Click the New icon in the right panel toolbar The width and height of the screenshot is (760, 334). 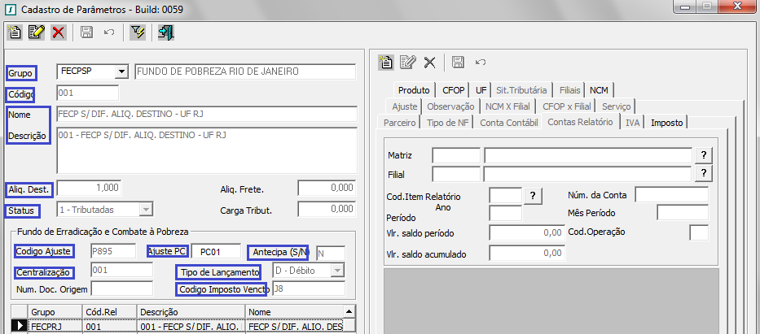click(x=386, y=62)
